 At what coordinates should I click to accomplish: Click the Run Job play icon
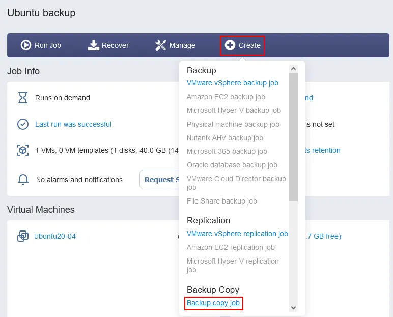[26, 45]
